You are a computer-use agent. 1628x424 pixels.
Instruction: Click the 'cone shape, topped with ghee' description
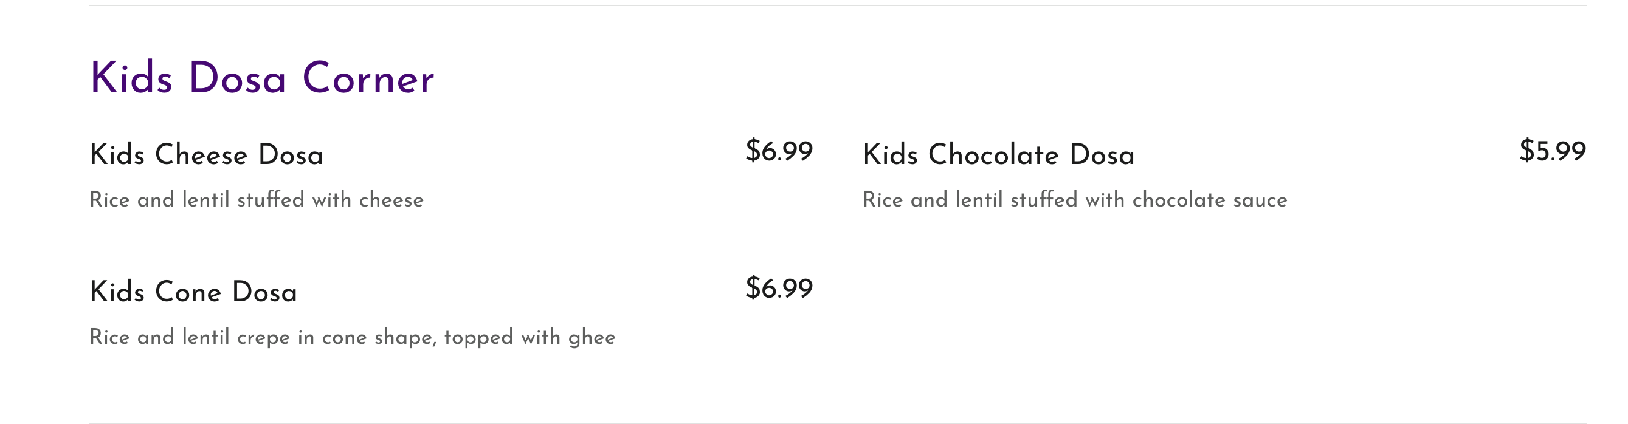tap(352, 337)
